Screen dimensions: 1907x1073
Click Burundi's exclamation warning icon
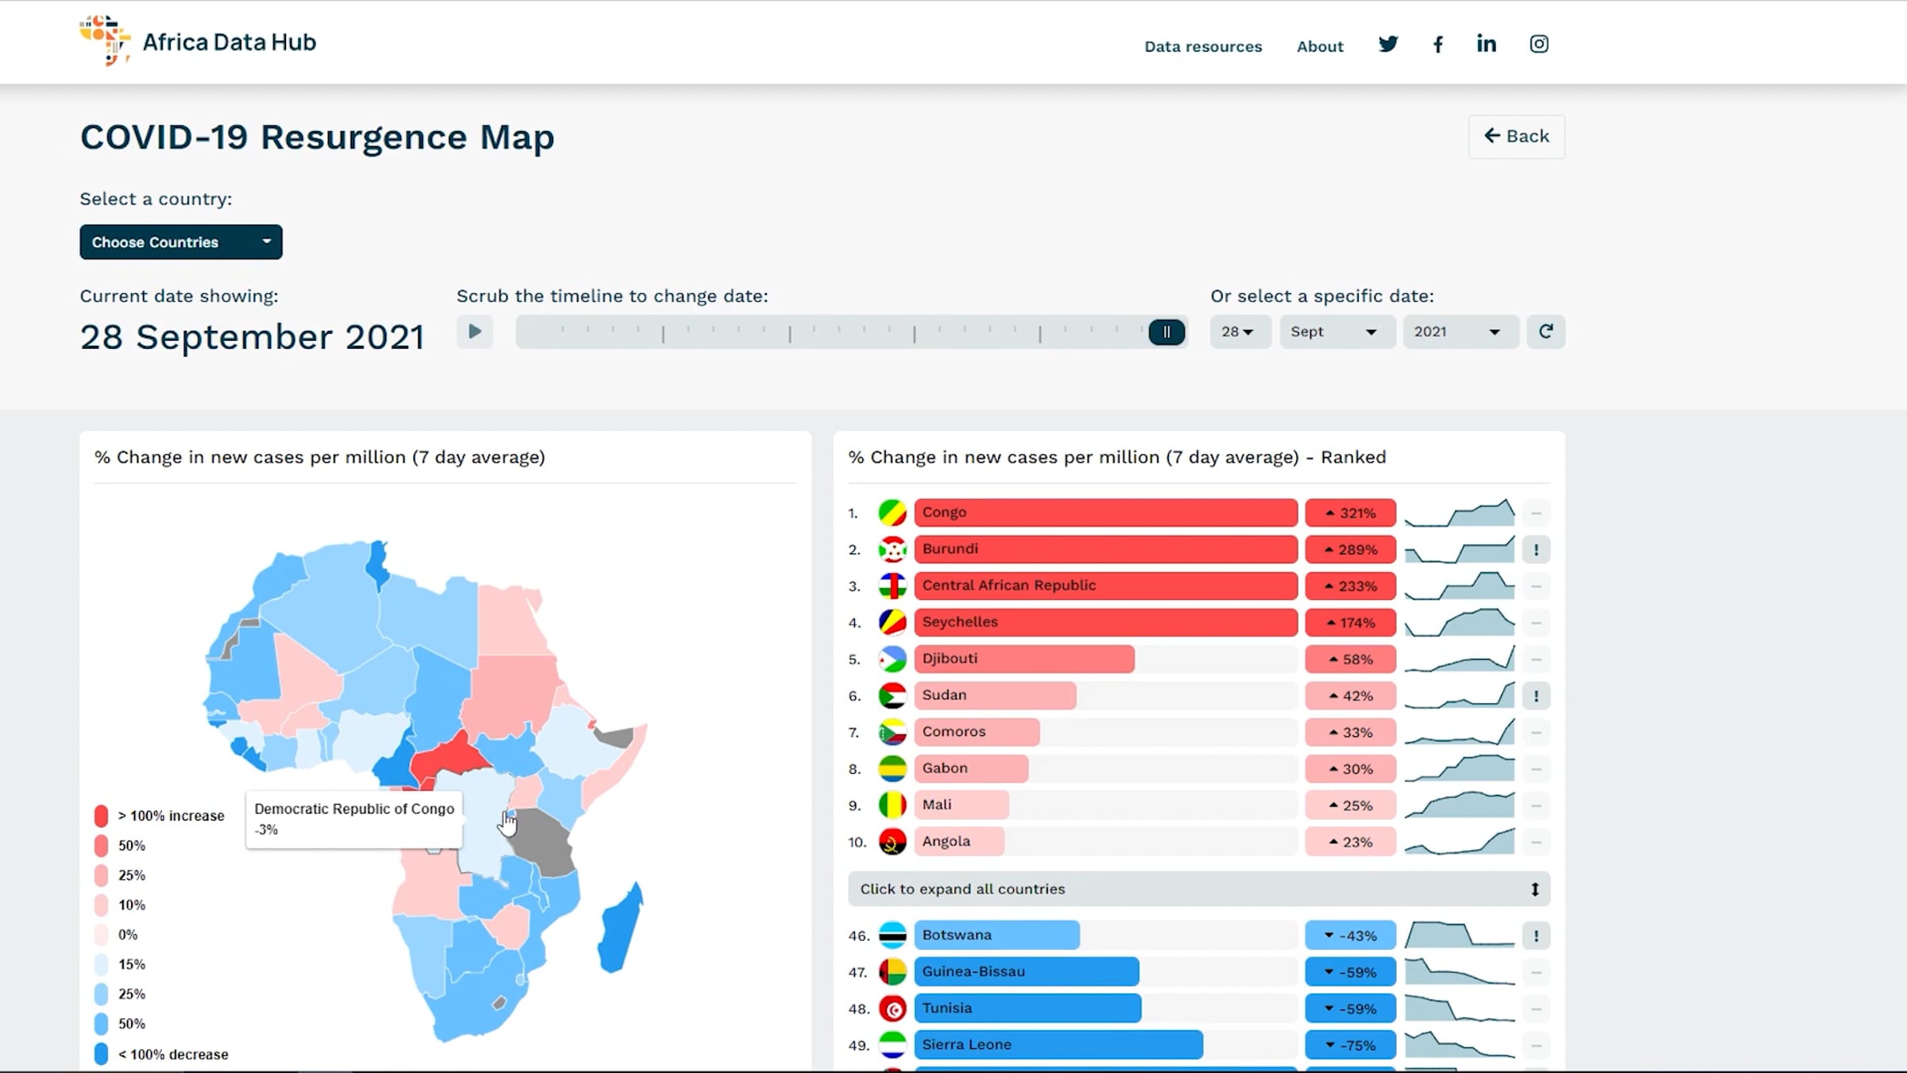point(1536,549)
